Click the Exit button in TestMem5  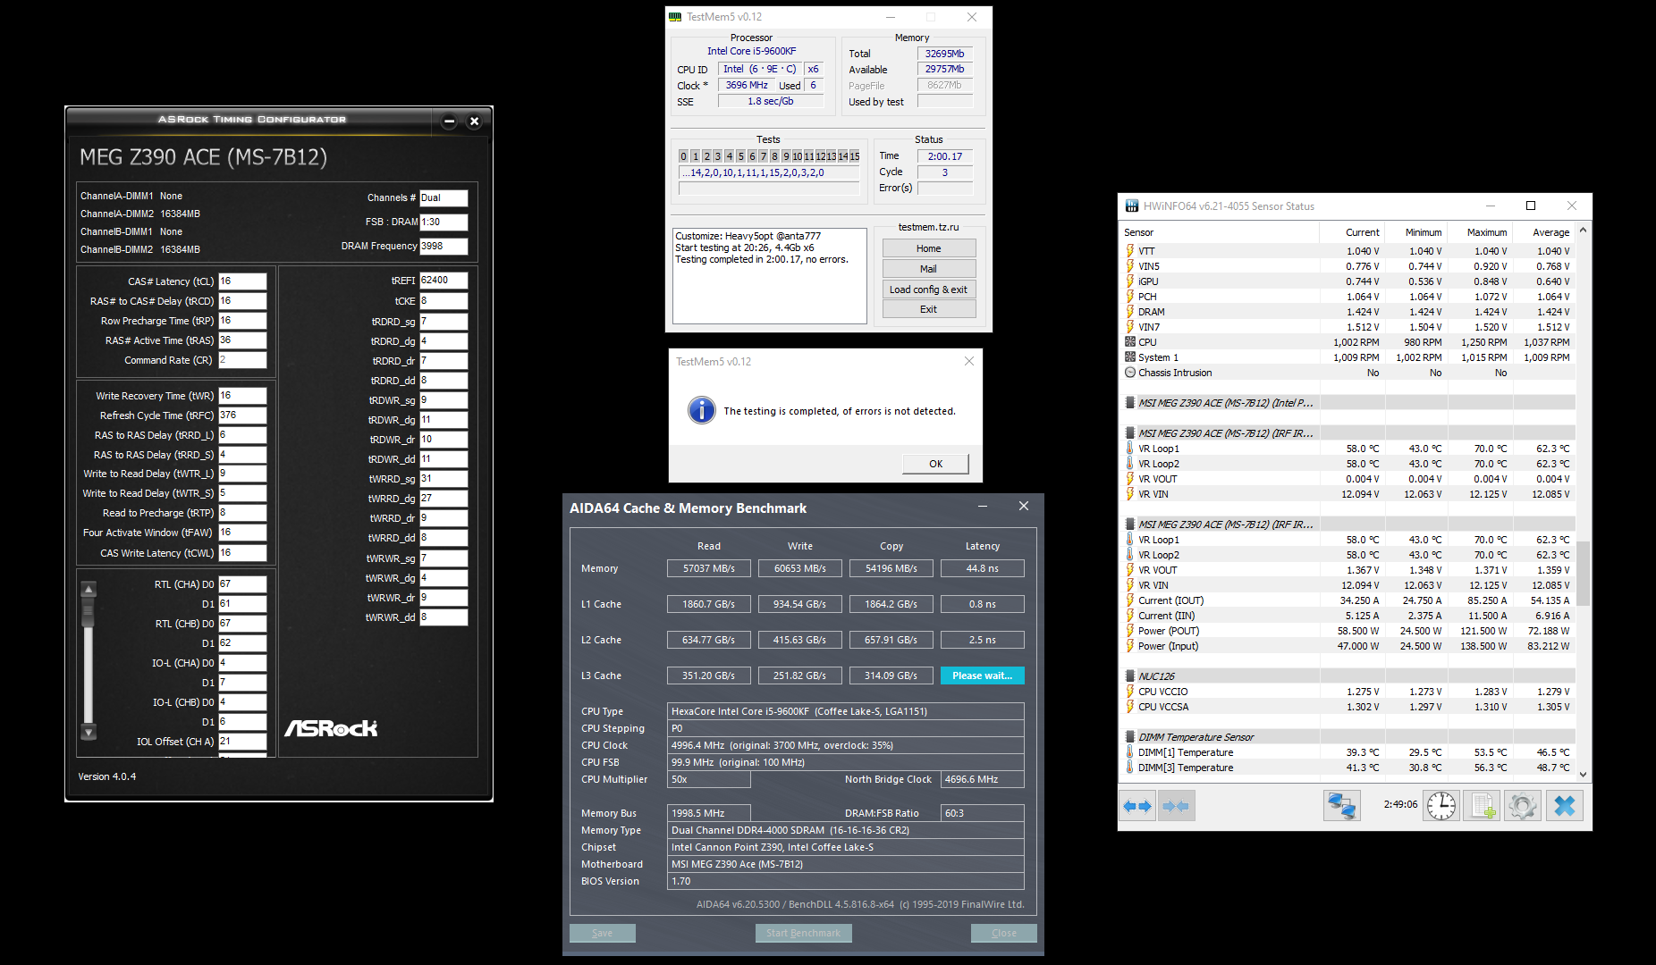click(929, 309)
